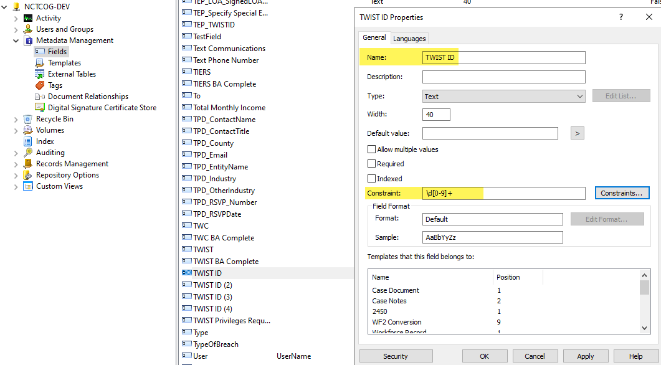The width and height of the screenshot is (661, 365).
Task: Collapse the Metadata Management node
Action: (x=16, y=41)
